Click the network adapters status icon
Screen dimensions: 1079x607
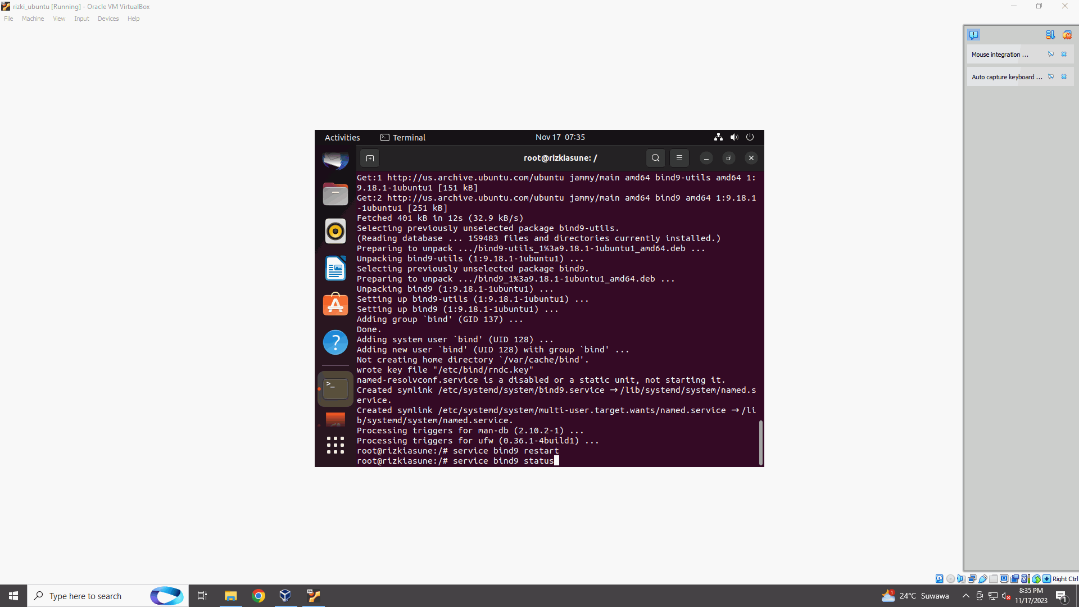tap(972, 579)
